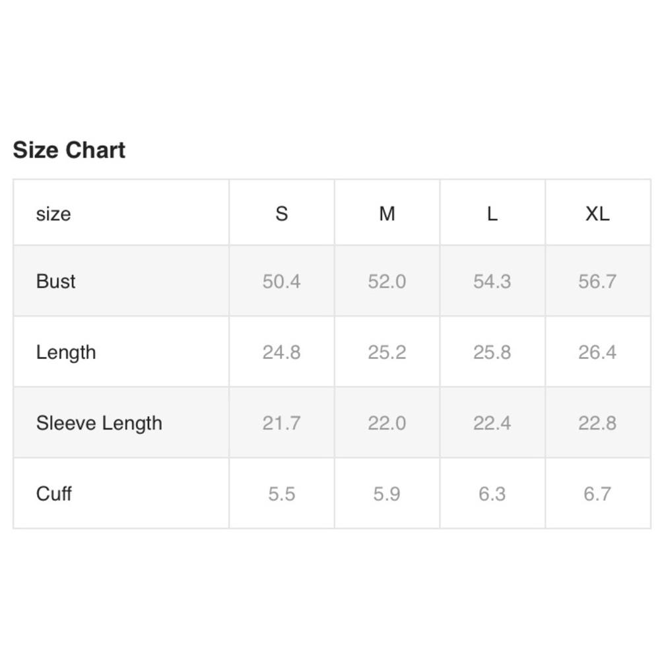Image resolution: width=660 pixels, height=660 pixels.
Task: Click Bust value 56.7 for size XL
Action: pos(597,281)
